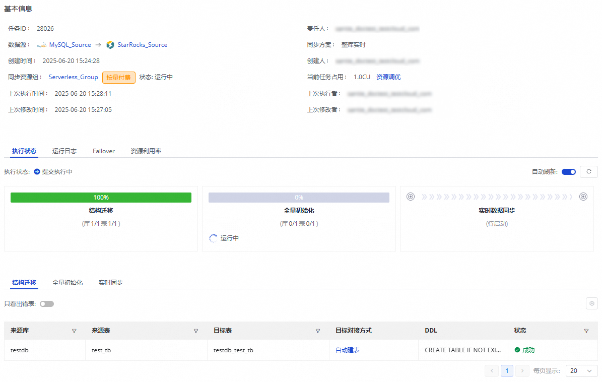Image resolution: width=602 pixels, height=382 pixels.
Task: Click the refresh icon button
Action: pyautogui.click(x=588, y=172)
